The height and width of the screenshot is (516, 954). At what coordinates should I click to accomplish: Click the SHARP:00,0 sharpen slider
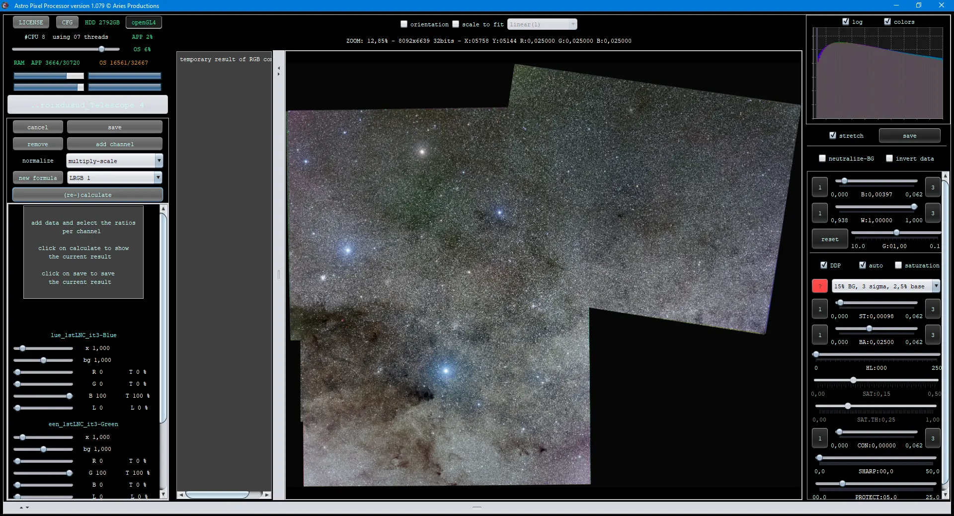pos(876,458)
